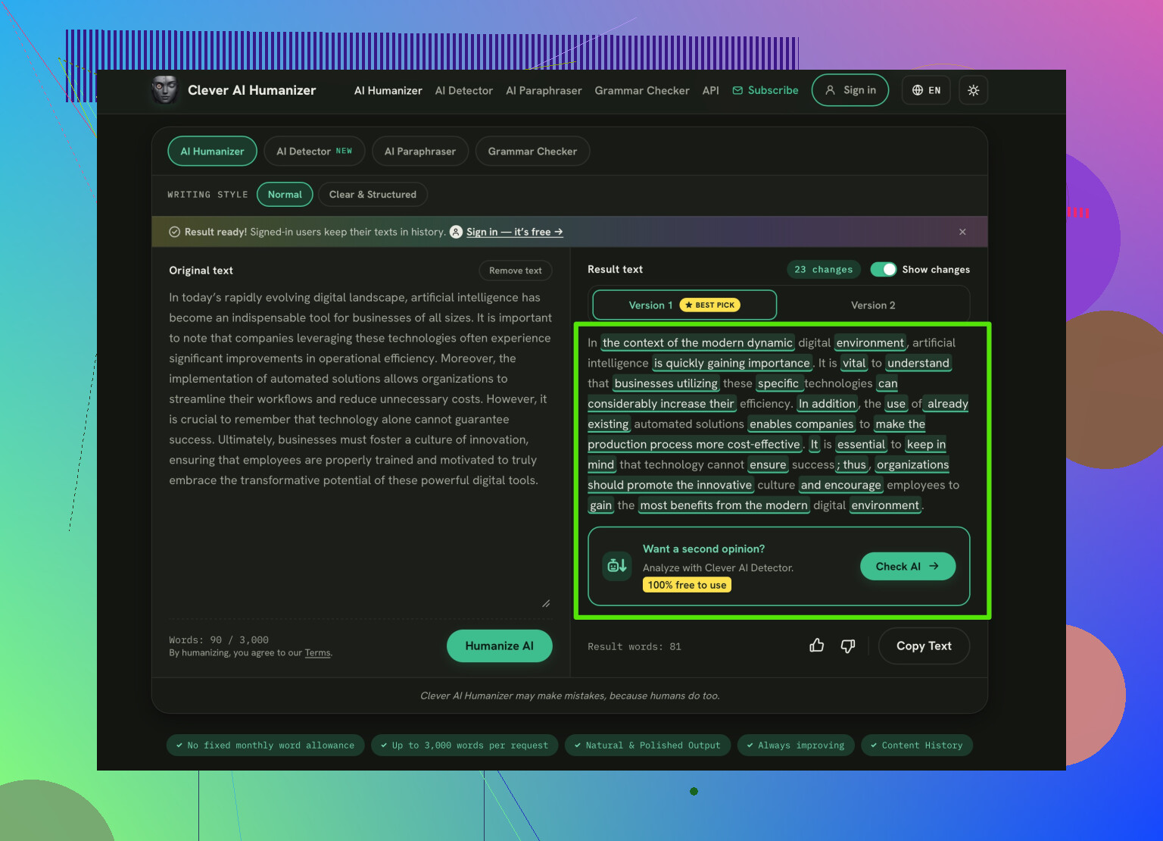Click the Subscribe link with envelope icon
Viewport: 1163px width, 841px height.
coord(765,90)
